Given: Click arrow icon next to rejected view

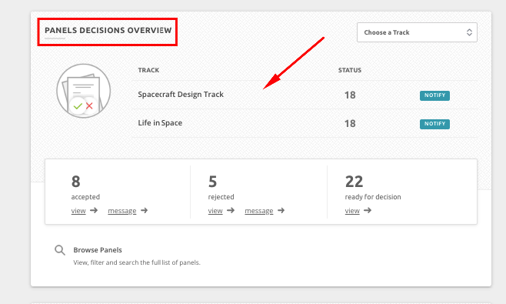Looking at the screenshot, I should tap(231, 210).
